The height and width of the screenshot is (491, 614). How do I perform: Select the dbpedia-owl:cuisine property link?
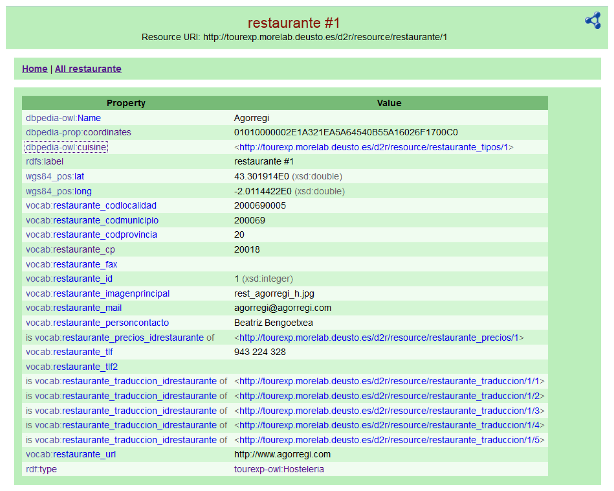[x=66, y=147]
